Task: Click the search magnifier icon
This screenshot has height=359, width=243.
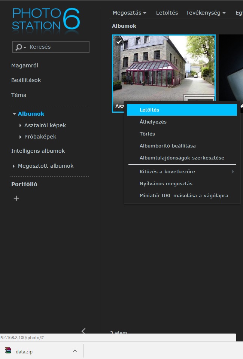Action: [19, 47]
